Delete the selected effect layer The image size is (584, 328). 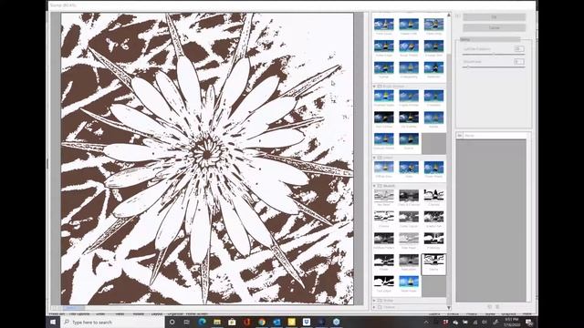pos(497,307)
